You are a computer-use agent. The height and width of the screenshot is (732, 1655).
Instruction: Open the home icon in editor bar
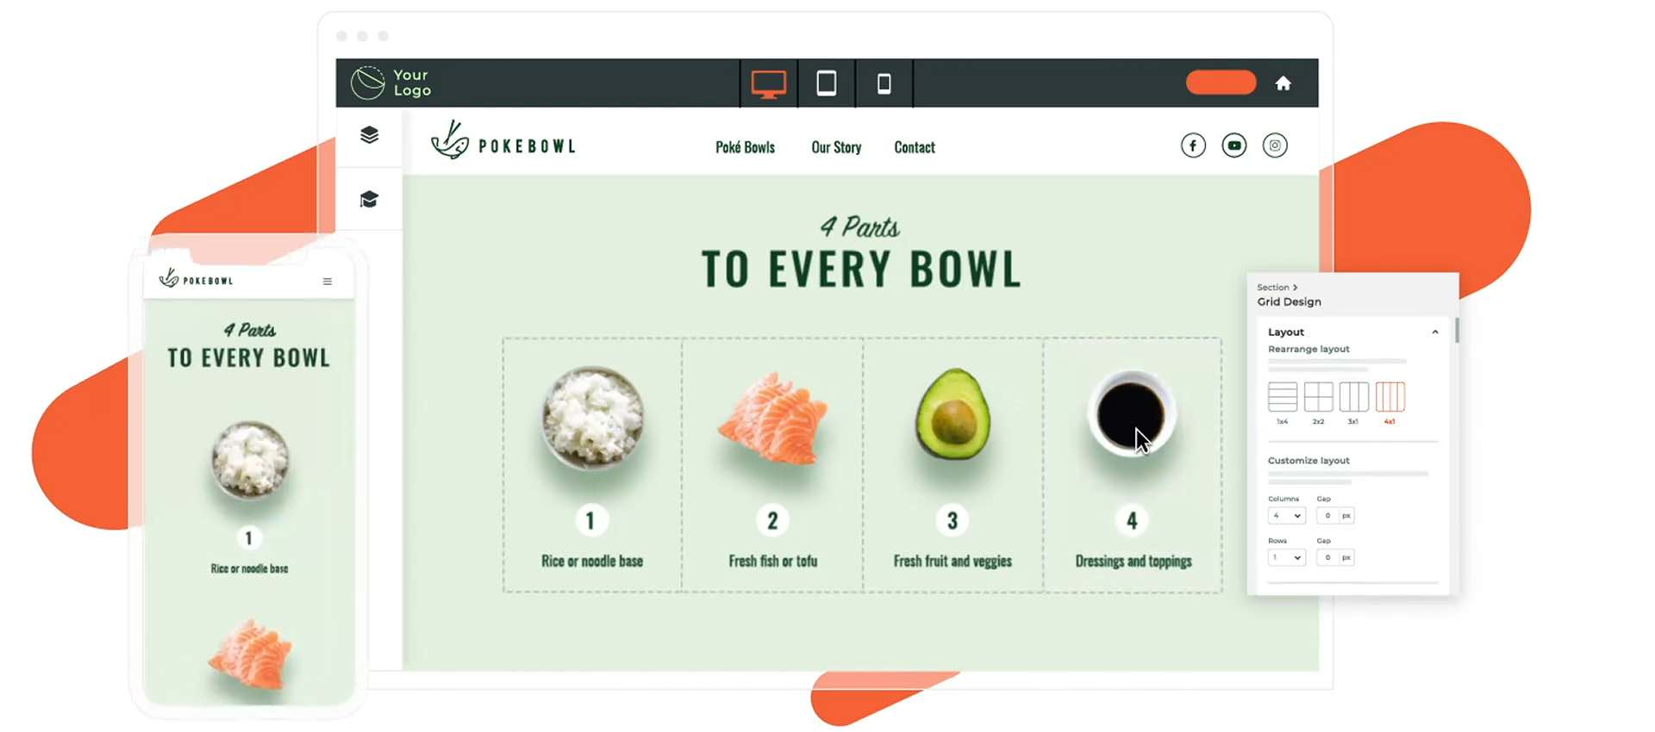pos(1283,84)
